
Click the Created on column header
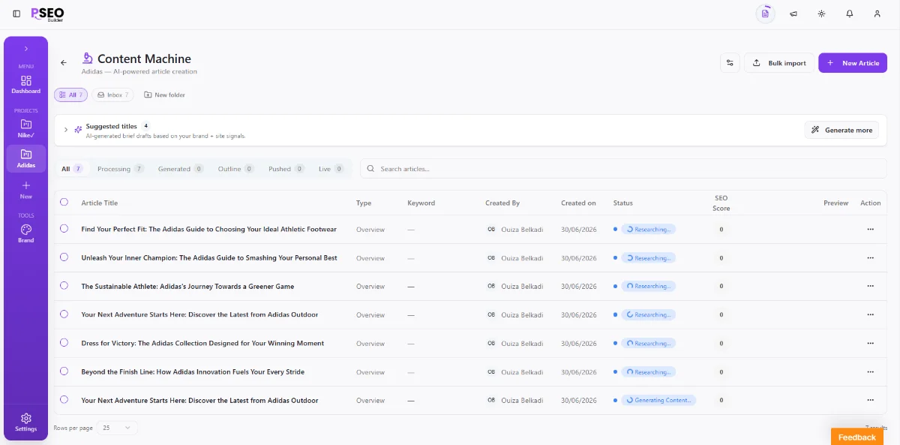click(578, 203)
